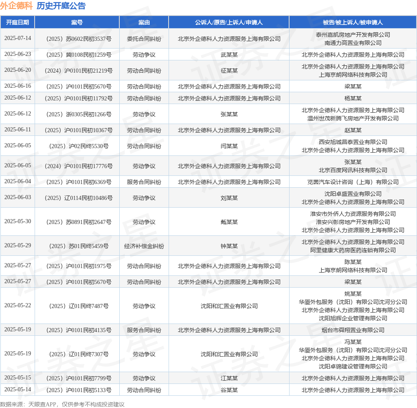
Task: Select the 委托合同纠纷 cause cell
Action: pos(144,39)
